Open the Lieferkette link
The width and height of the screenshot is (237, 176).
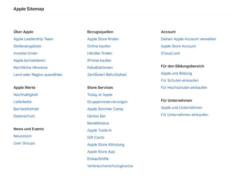click(22, 102)
